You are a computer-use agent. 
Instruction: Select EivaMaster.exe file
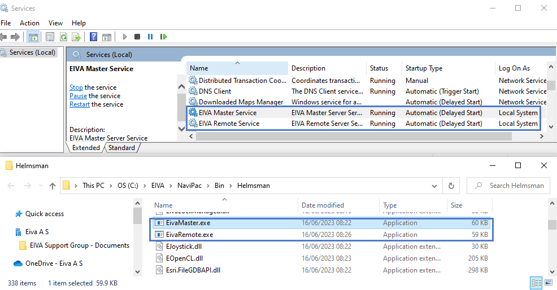click(321, 223)
